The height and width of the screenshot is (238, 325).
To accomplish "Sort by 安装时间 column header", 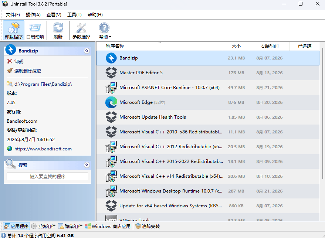I will (x=269, y=46).
